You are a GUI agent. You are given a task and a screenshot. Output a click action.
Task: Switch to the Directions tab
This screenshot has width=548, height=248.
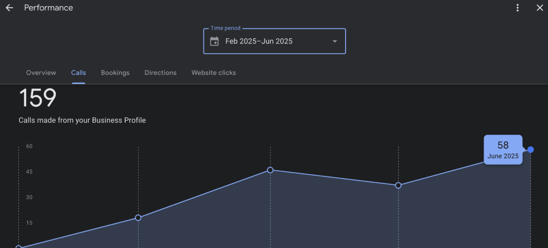(160, 72)
